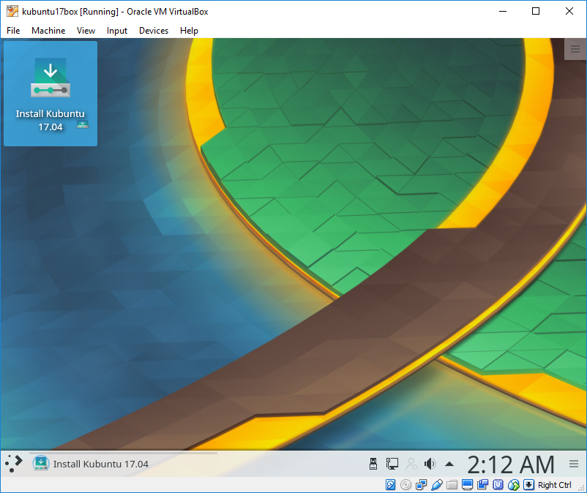The image size is (587, 493).
Task: Click the user presence tray icon
Action: 411,464
